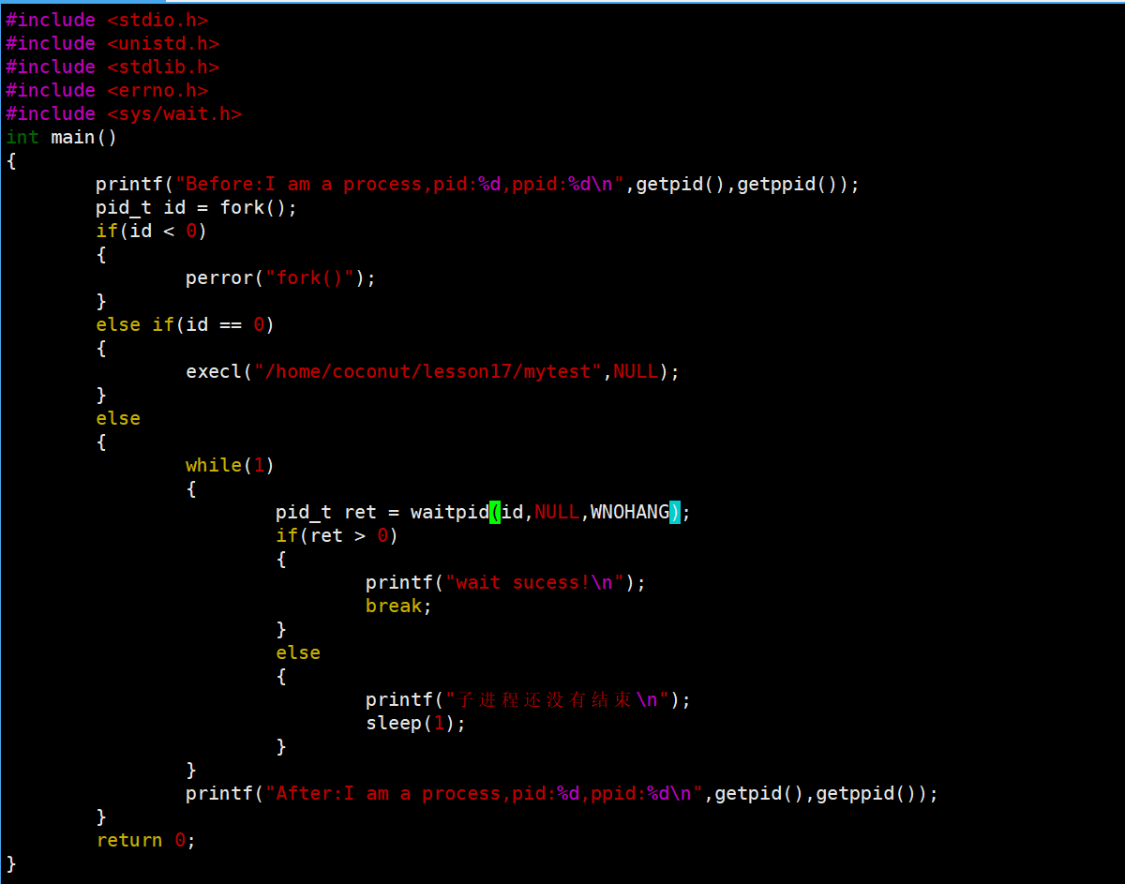Screen dimensions: 1125x884
Task: Click 'pid_t id = fork();' line
Action: point(196,207)
